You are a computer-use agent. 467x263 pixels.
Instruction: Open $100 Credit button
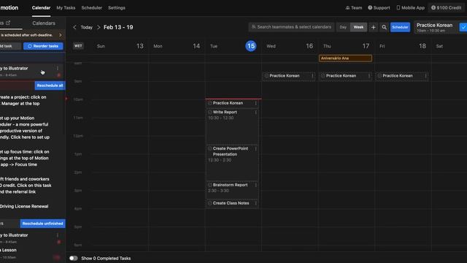(x=446, y=8)
